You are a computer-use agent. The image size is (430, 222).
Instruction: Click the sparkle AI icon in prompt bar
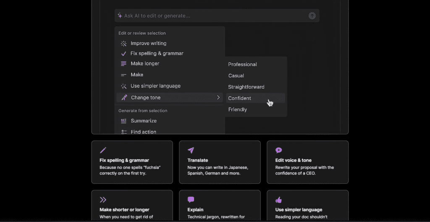pos(120,15)
